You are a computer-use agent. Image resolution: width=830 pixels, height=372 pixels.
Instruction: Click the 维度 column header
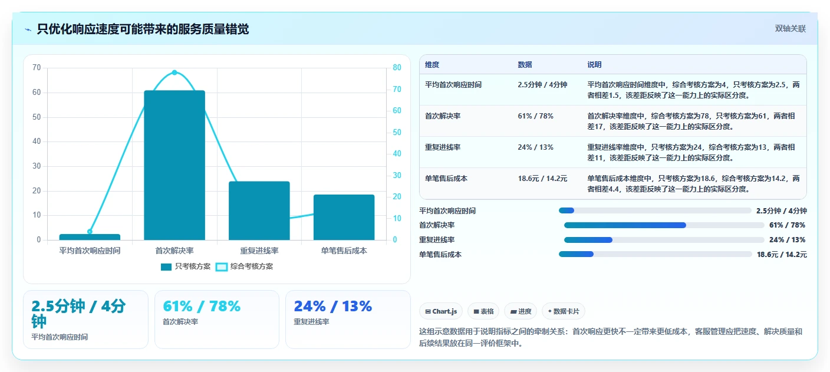click(x=432, y=64)
